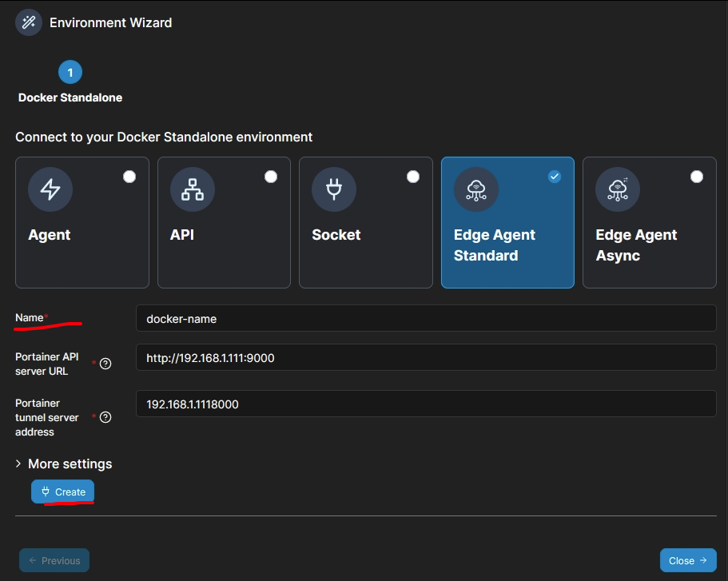The height and width of the screenshot is (581, 728).
Task: Select the API radio button
Action: coord(271,177)
